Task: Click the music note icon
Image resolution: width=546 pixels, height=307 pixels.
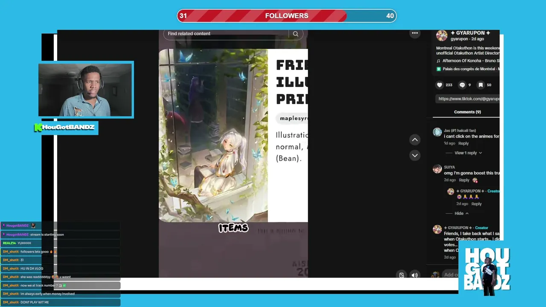Action: [x=439, y=61]
